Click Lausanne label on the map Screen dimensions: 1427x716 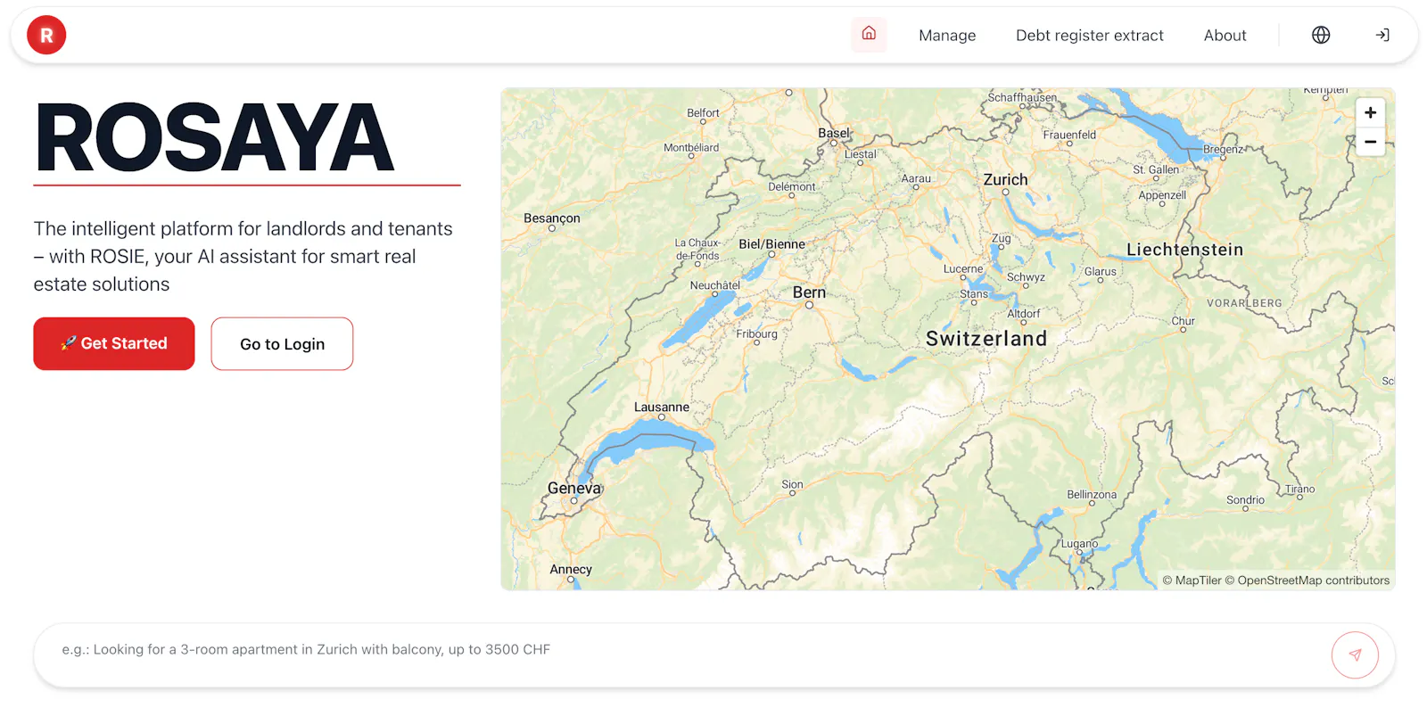pyautogui.click(x=662, y=407)
